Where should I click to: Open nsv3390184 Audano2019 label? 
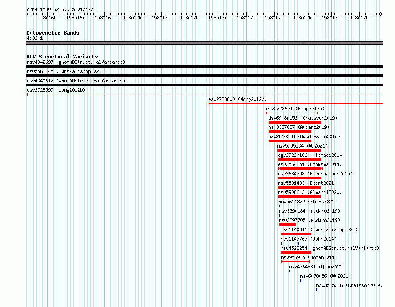[x=309, y=211]
